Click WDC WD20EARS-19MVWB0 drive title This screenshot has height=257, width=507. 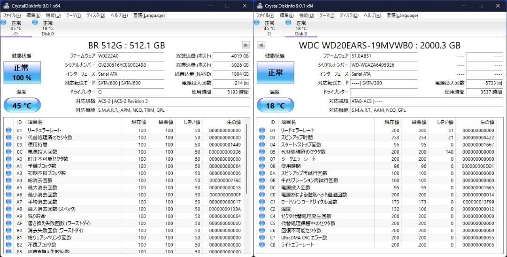tap(379, 45)
